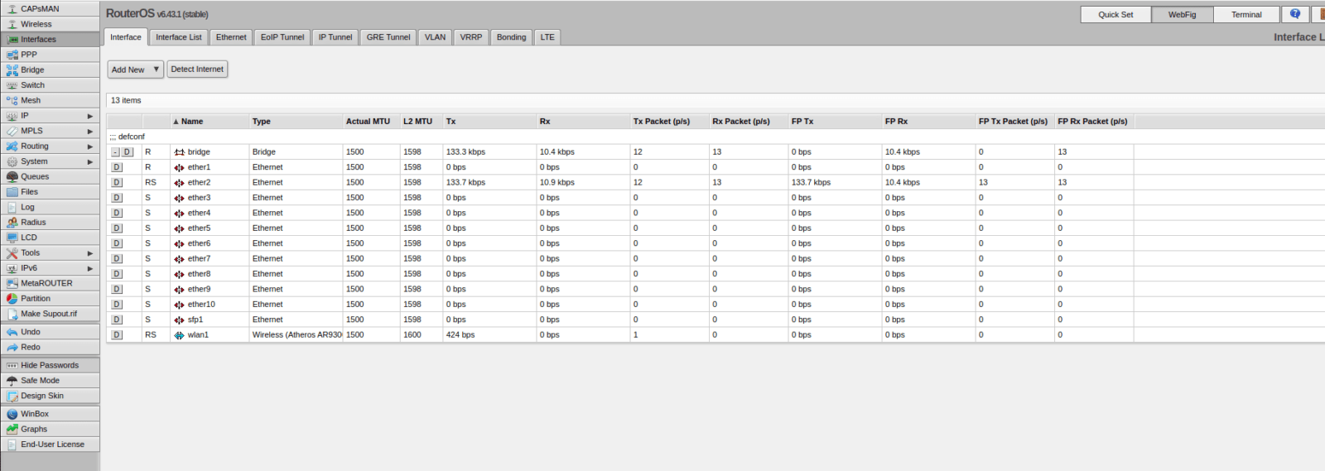Open the Graphs sidebar icon
1325x471 pixels.
click(12, 429)
